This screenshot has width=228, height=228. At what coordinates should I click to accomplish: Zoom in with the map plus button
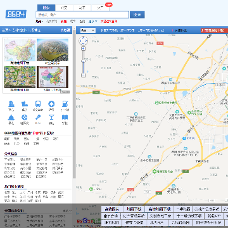(84, 48)
